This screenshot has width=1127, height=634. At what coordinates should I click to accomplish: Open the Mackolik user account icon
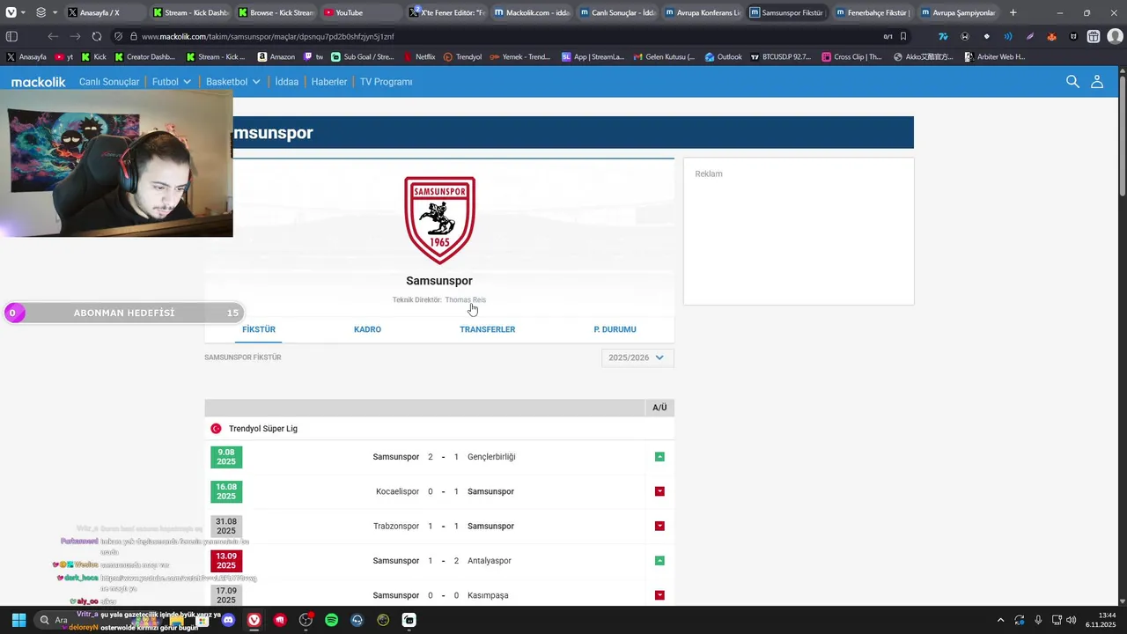click(1097, 81)
